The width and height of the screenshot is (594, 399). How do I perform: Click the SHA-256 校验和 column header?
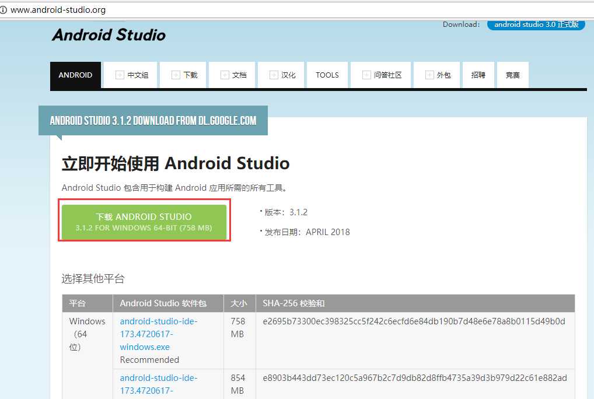(415, 303)
